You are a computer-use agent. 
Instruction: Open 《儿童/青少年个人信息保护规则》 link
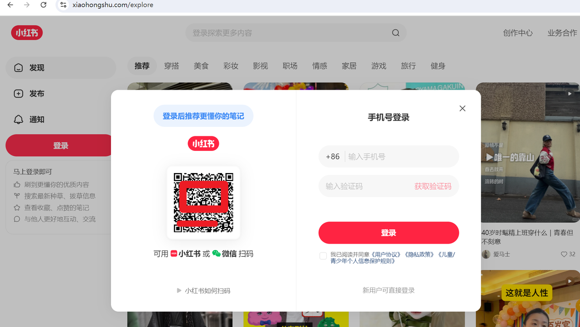393,258
